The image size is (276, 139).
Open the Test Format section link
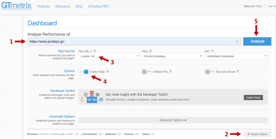[x=66, y=51]
